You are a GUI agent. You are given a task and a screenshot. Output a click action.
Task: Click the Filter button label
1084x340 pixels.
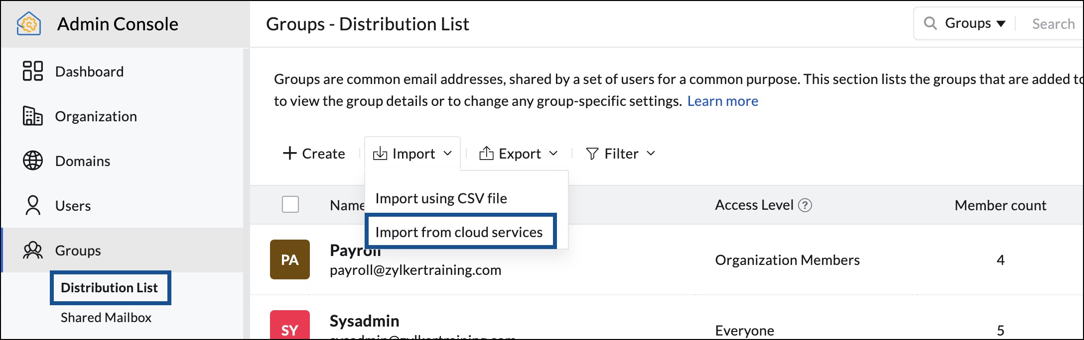[x=621, y=154]
